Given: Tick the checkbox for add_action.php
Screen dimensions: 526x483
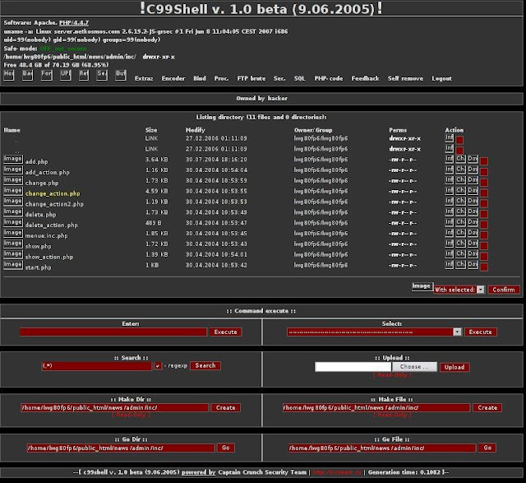Looking at the screenshot, I should click(x=484, y=172).
